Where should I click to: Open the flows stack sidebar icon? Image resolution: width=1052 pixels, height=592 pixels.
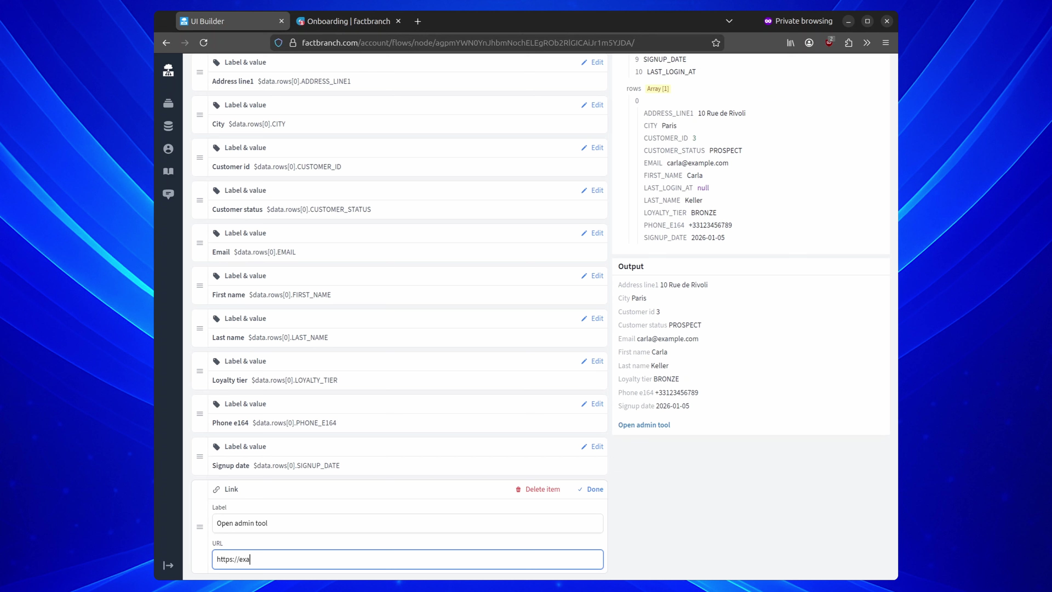tap(168, 103)
